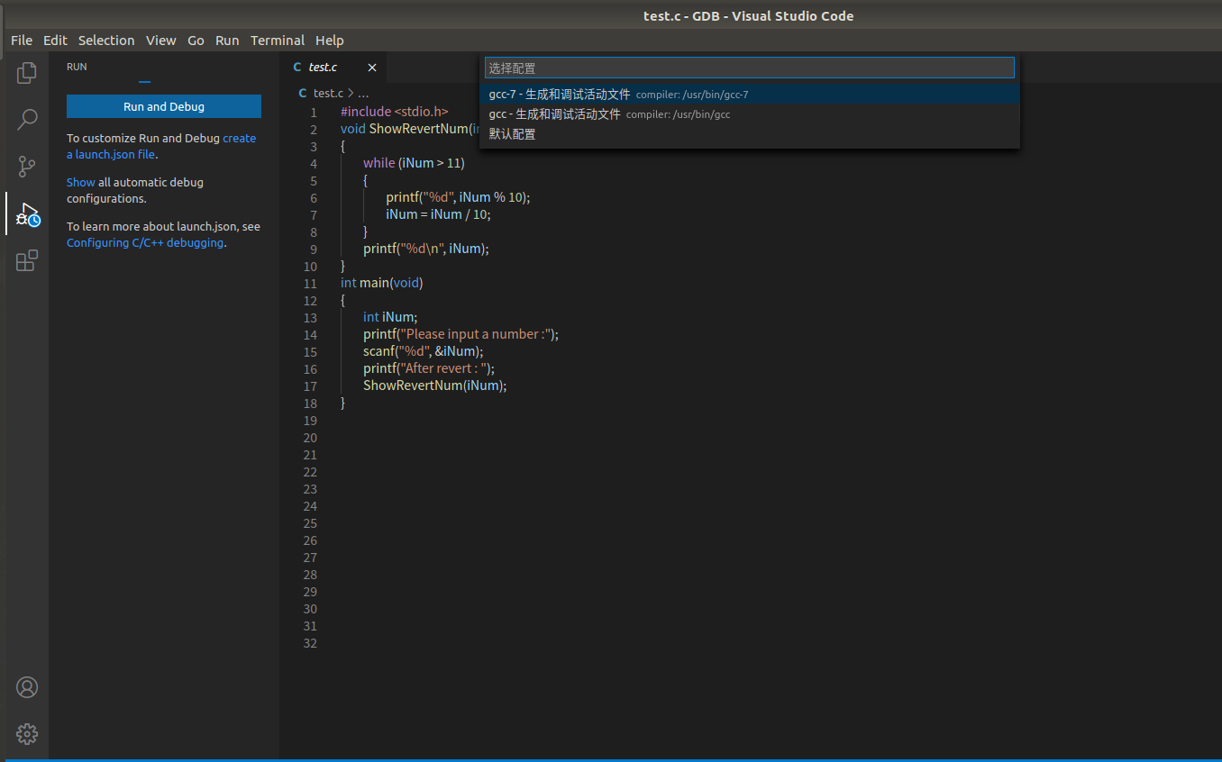The image size is (1222, 762).
Task: Click the while (iNum > 11) code line
Action: (414, 163)
